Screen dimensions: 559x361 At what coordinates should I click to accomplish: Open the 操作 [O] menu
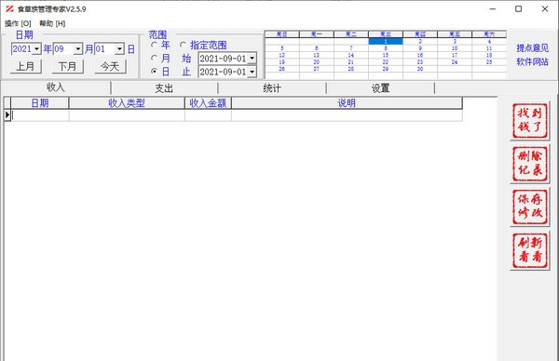(18, 23)
